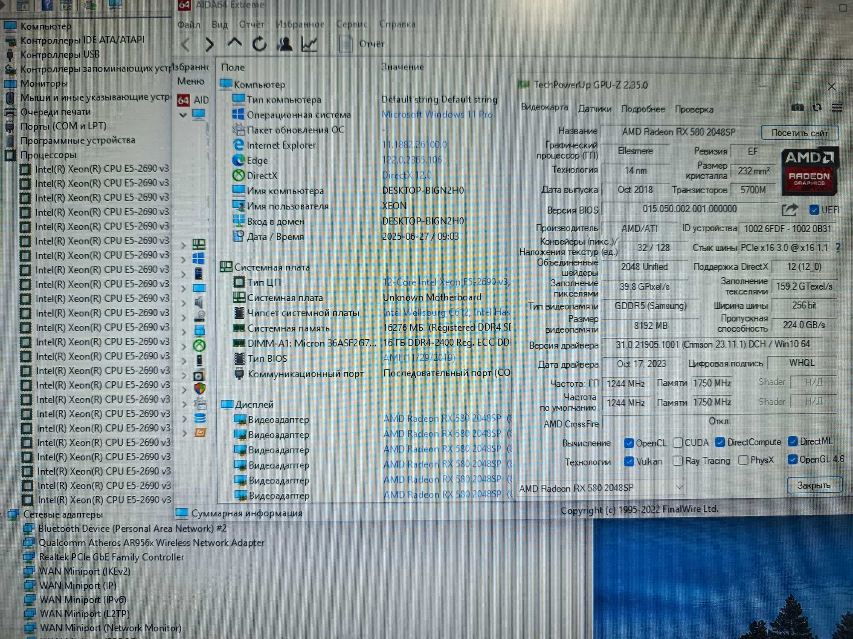The image size is (853, 639).
Task: Toggle the DirectCompute checkbox
Action: click(720, 442)
